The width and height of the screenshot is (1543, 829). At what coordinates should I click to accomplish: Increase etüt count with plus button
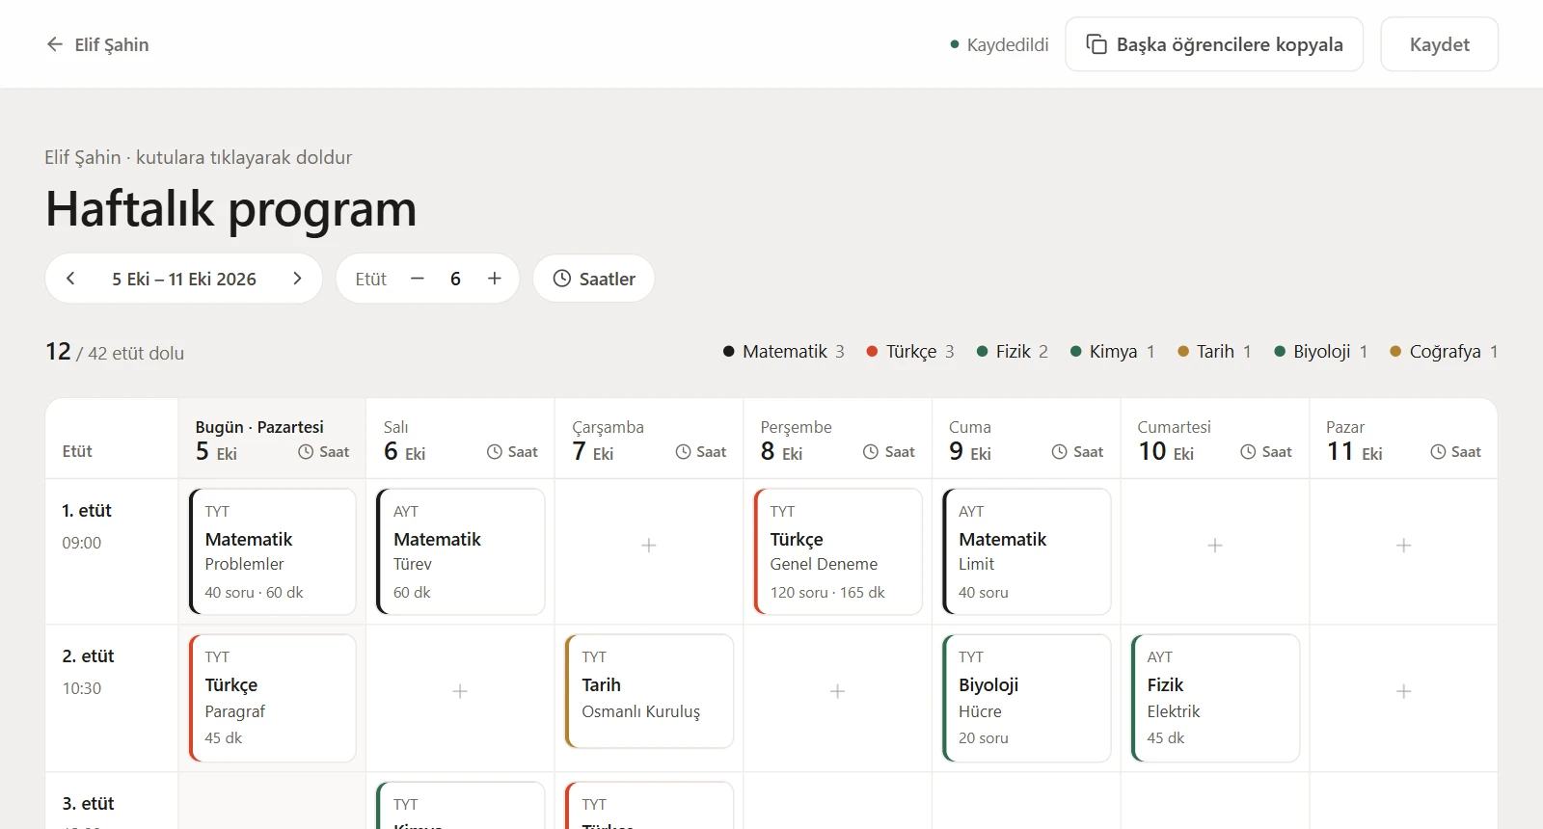pyautogui.click(x=495, y=279)
